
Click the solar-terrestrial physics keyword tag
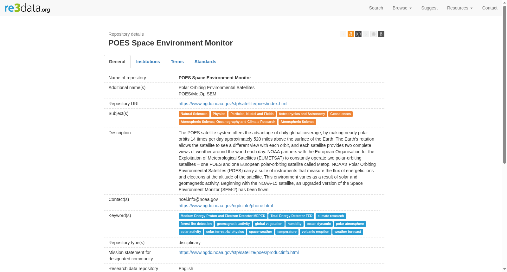tap(225, 232)
